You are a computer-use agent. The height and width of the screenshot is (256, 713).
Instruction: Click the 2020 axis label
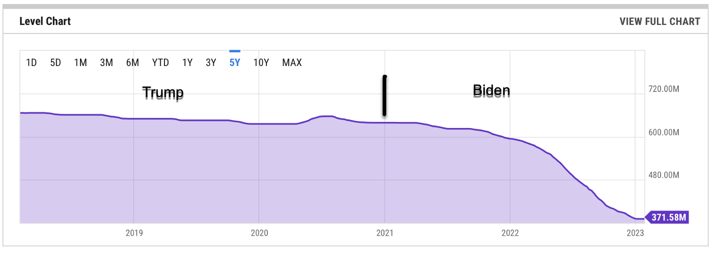point(259,233)
